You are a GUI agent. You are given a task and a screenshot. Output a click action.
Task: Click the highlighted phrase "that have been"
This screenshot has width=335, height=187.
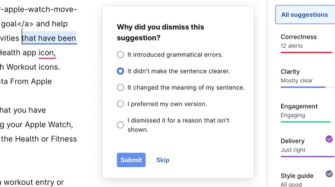click(x=49, y=38)
